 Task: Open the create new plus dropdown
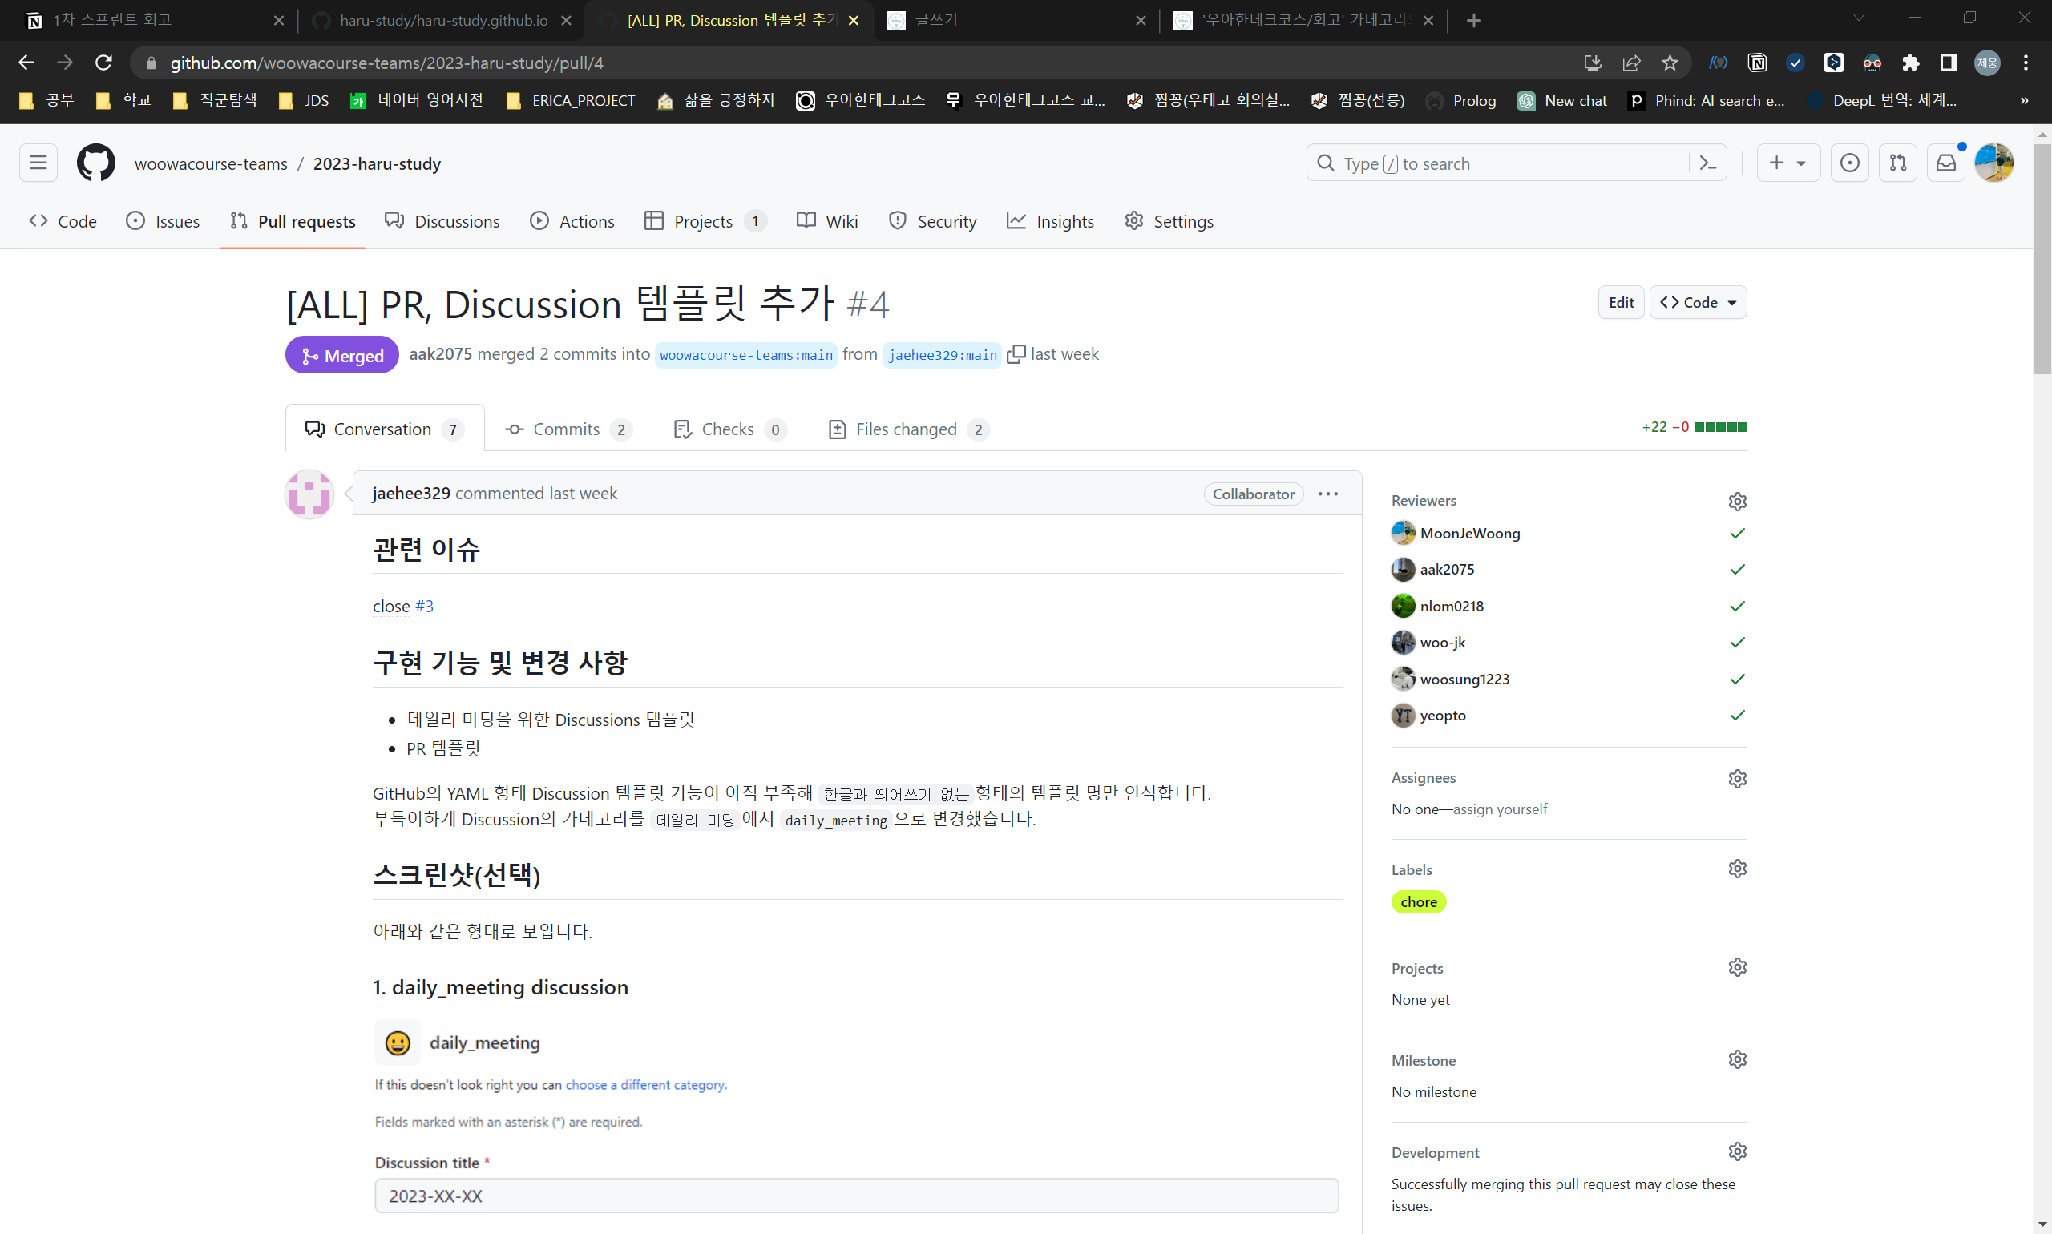[x=1787, y=163]
